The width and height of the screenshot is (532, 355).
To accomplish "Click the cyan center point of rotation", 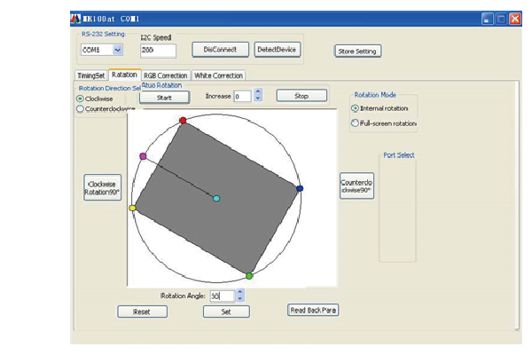I will [216, 198].
